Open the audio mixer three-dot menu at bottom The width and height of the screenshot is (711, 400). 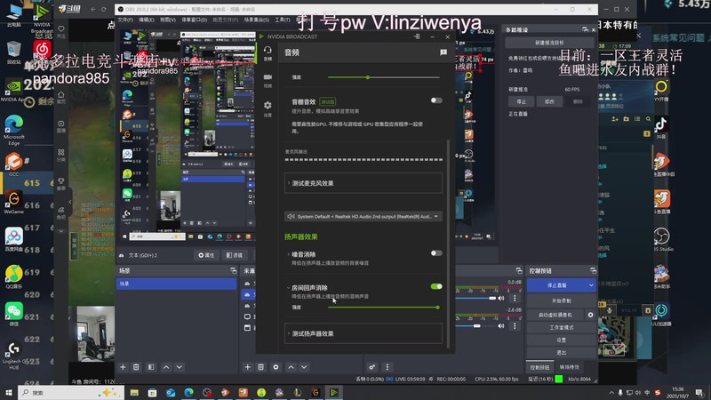pyautogui.click(x=387, y=367)
